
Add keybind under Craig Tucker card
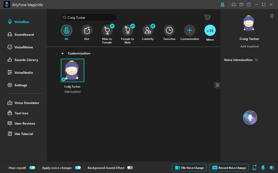click(x=72, y=92)
